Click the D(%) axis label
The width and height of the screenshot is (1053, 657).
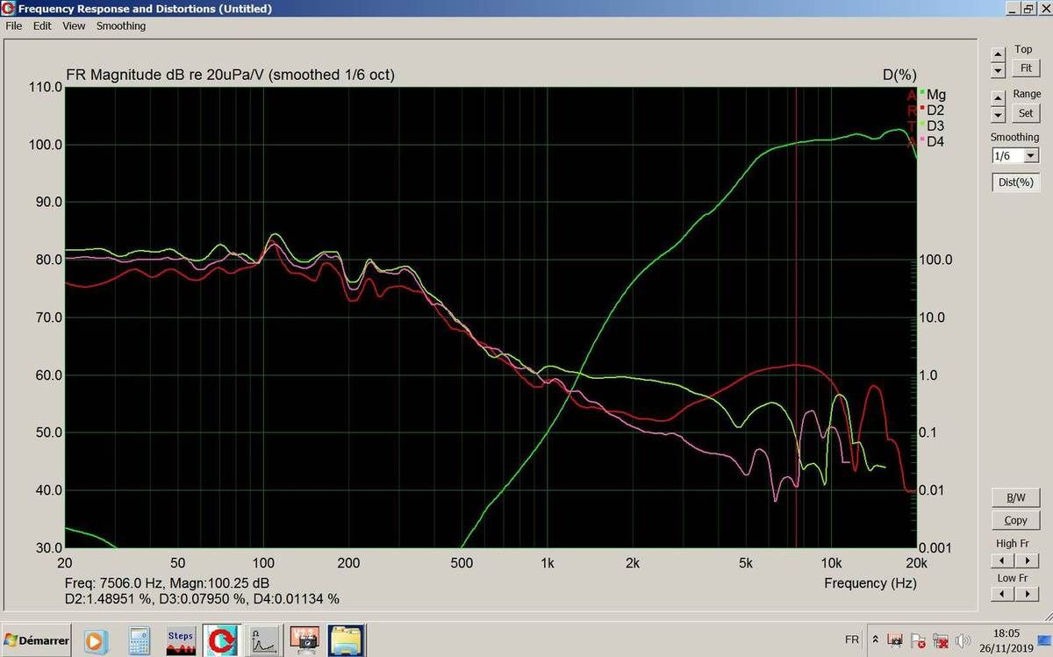899,75
